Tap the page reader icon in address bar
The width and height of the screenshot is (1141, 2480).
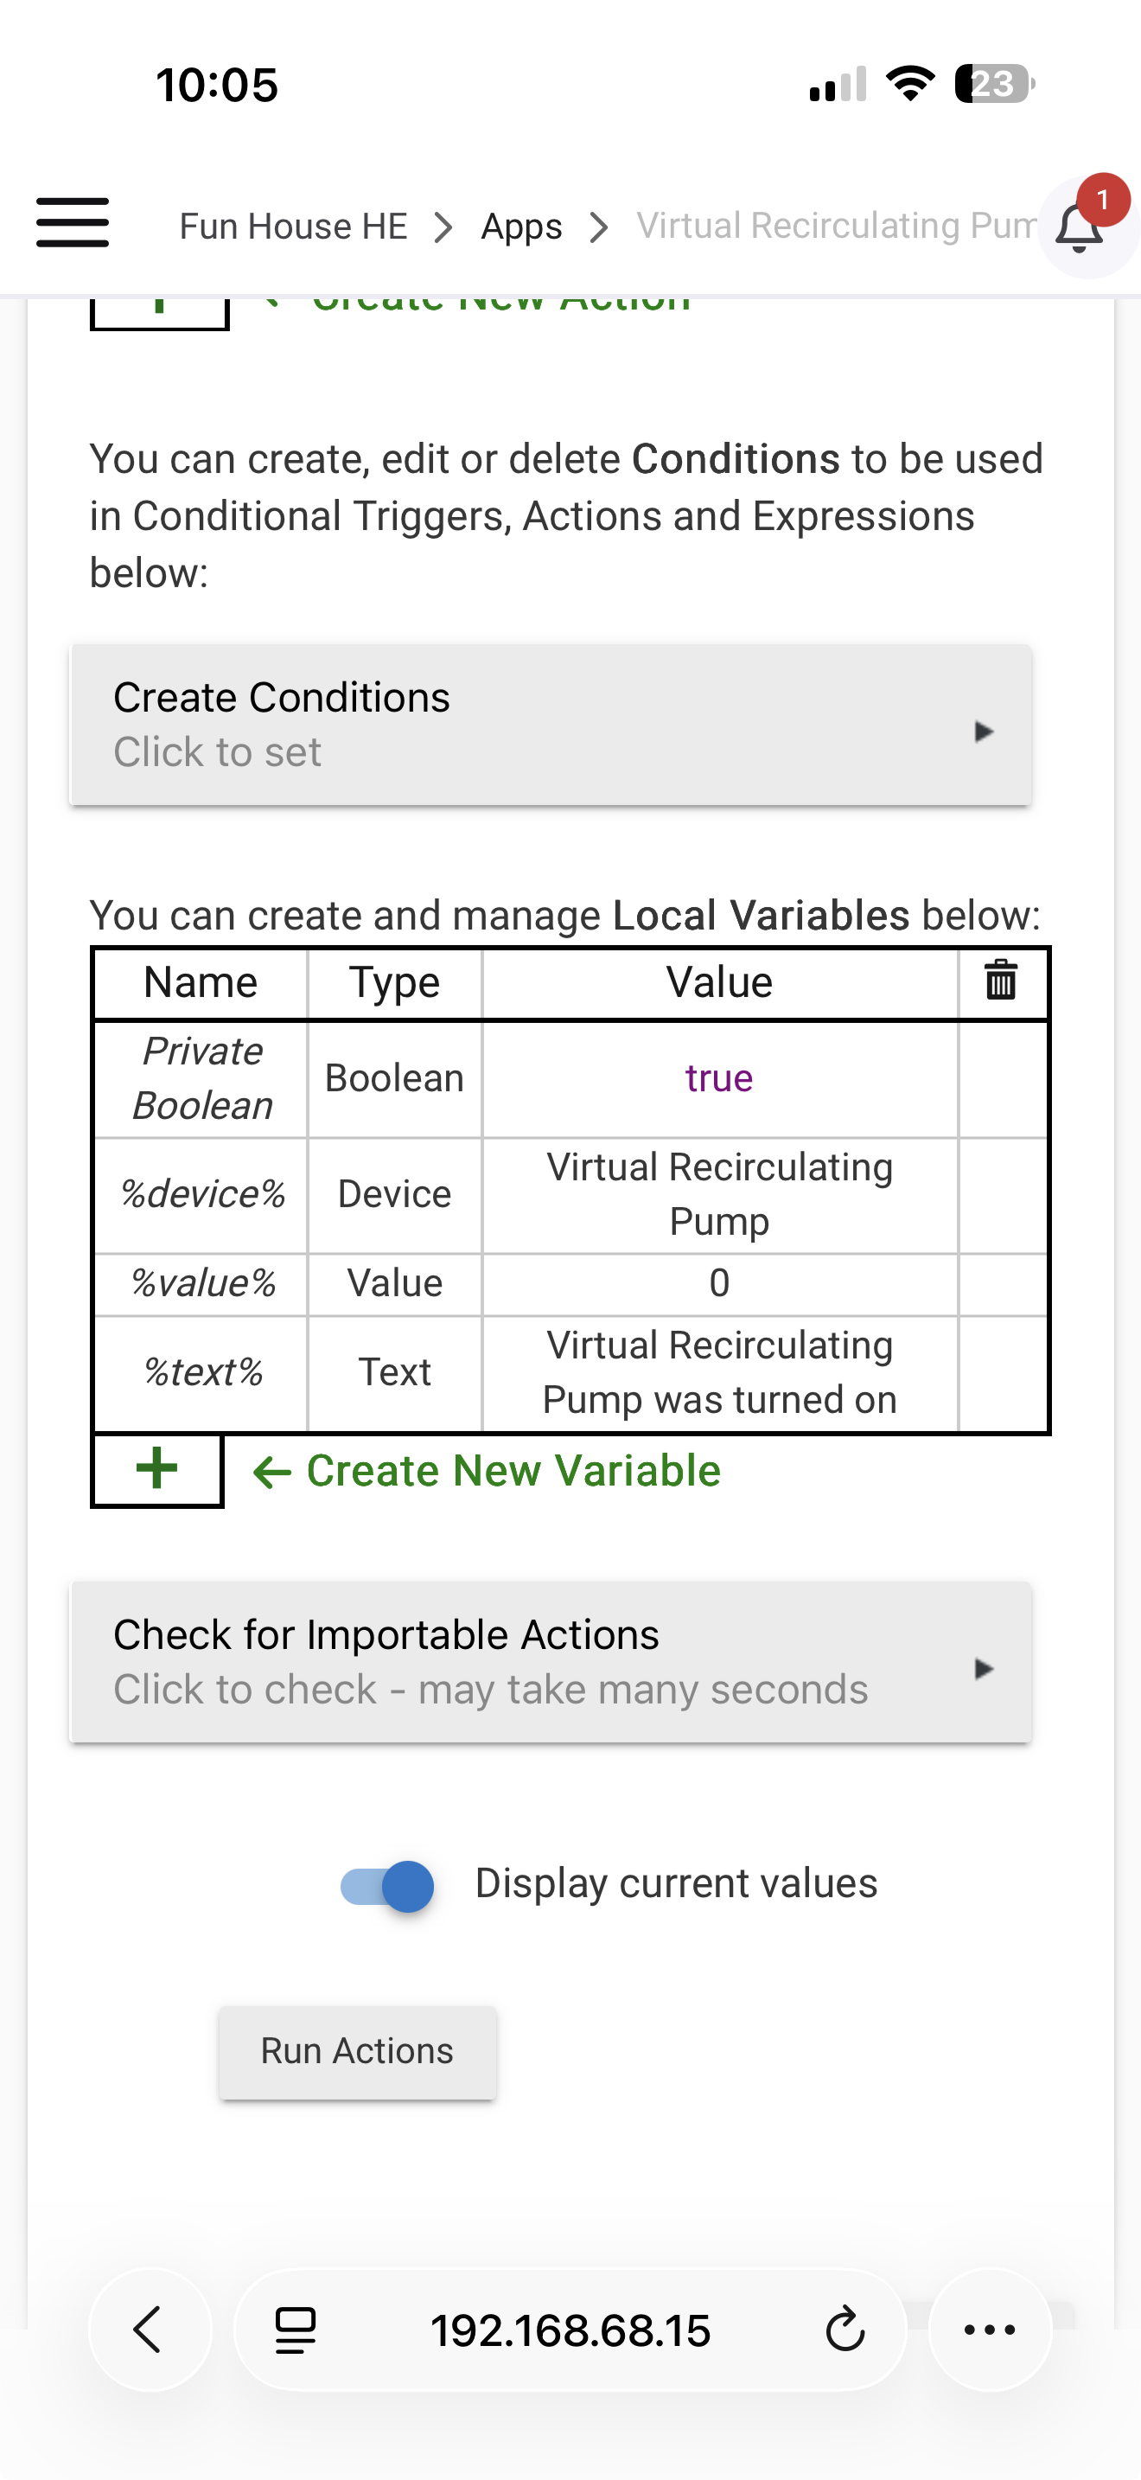coord(296,2329)
